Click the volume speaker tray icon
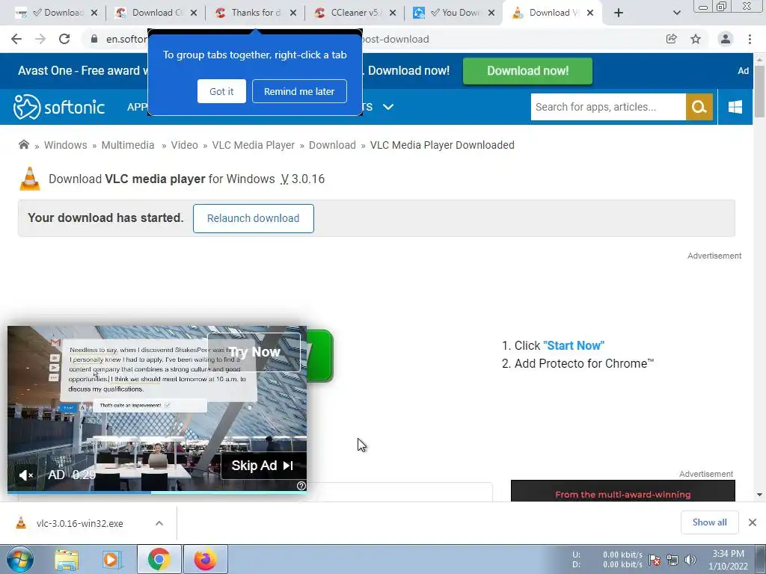The width and height of the screenshot is (766, 574). pos(690,560)
